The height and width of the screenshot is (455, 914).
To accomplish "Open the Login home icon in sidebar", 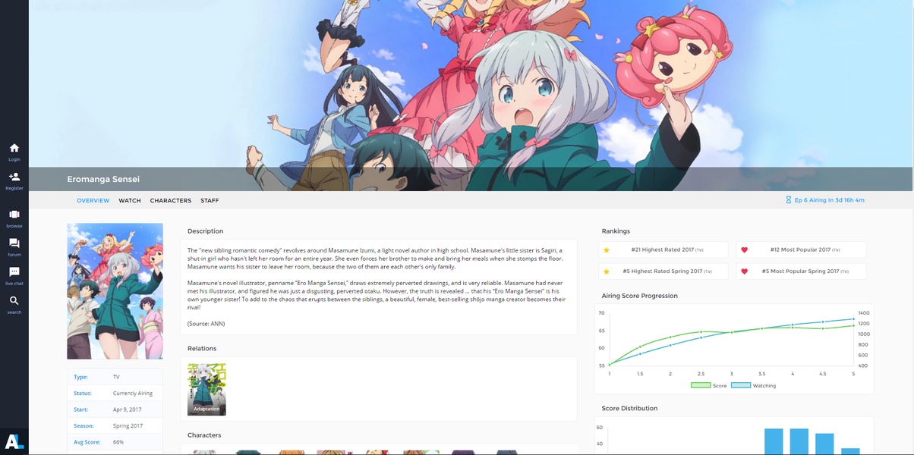I will 14,148.
